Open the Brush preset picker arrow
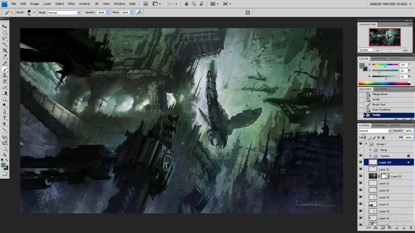415x233 pixels. (34, 12)
